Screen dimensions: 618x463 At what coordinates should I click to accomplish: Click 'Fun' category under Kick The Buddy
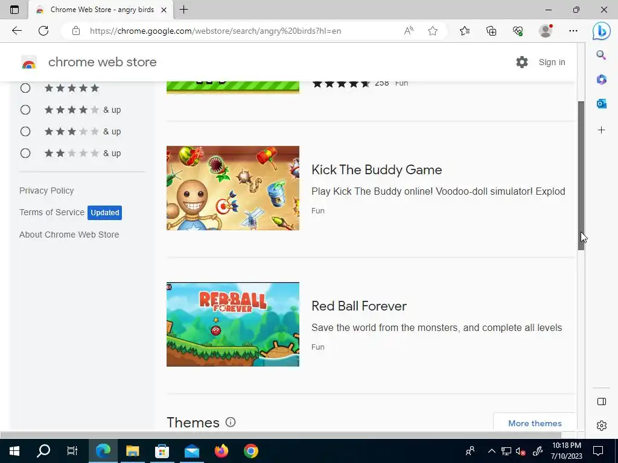coord(317,210)
